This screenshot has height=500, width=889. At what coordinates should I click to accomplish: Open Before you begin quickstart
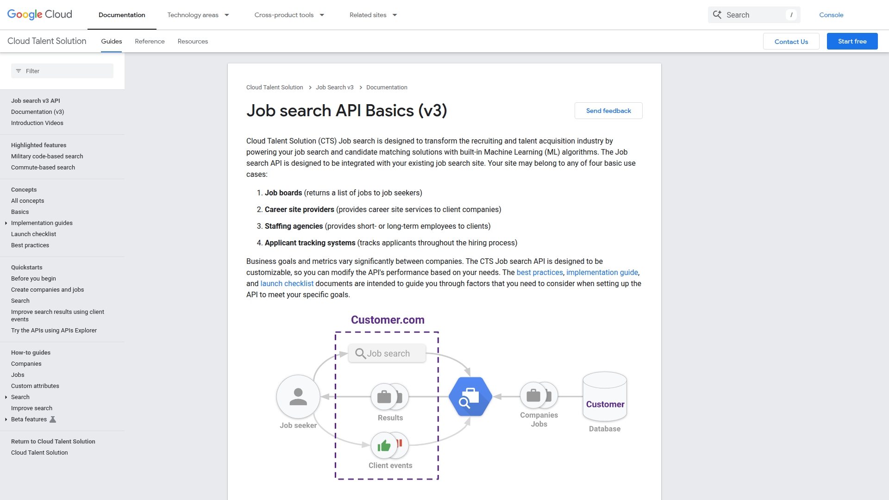tap(33, 279)
